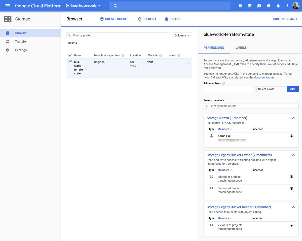
Task: Click the Add members text field
Action: [229, 89]
